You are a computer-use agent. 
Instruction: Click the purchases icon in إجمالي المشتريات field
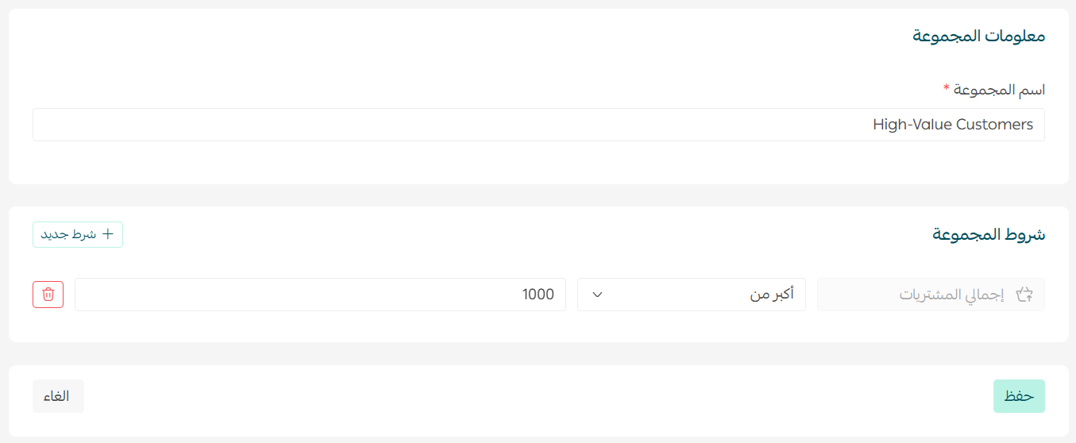click(1024, 295)
